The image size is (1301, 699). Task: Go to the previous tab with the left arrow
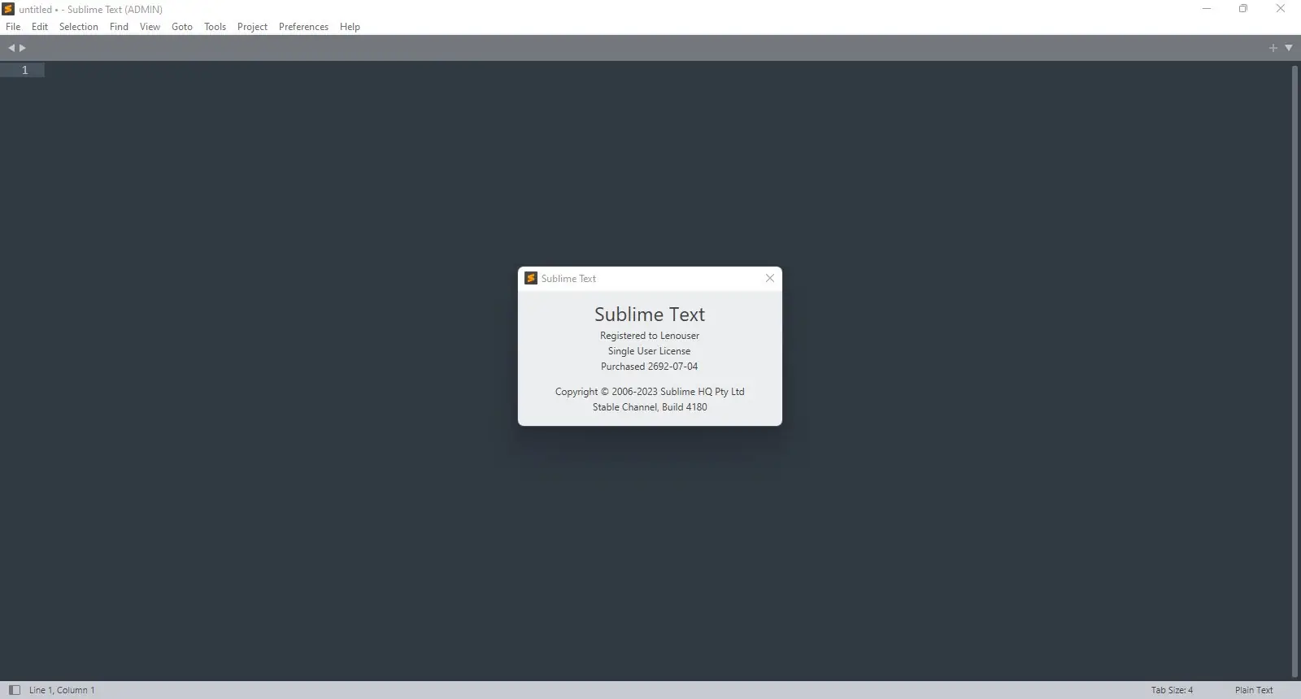click(x=11, y=48)
